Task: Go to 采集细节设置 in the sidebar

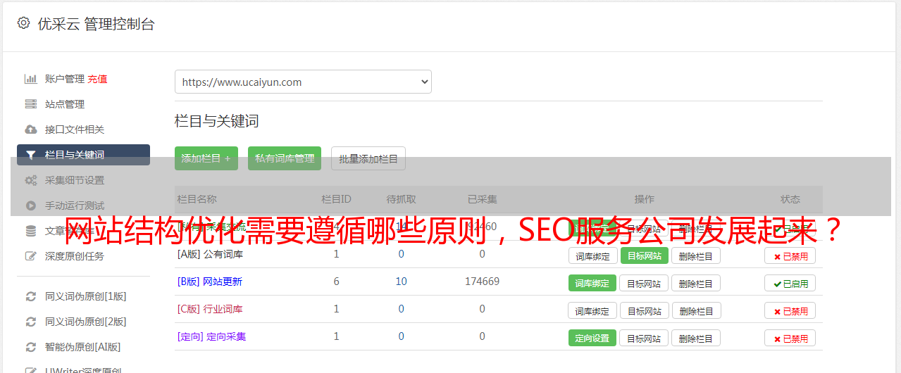Action: (x=75, y=180)
